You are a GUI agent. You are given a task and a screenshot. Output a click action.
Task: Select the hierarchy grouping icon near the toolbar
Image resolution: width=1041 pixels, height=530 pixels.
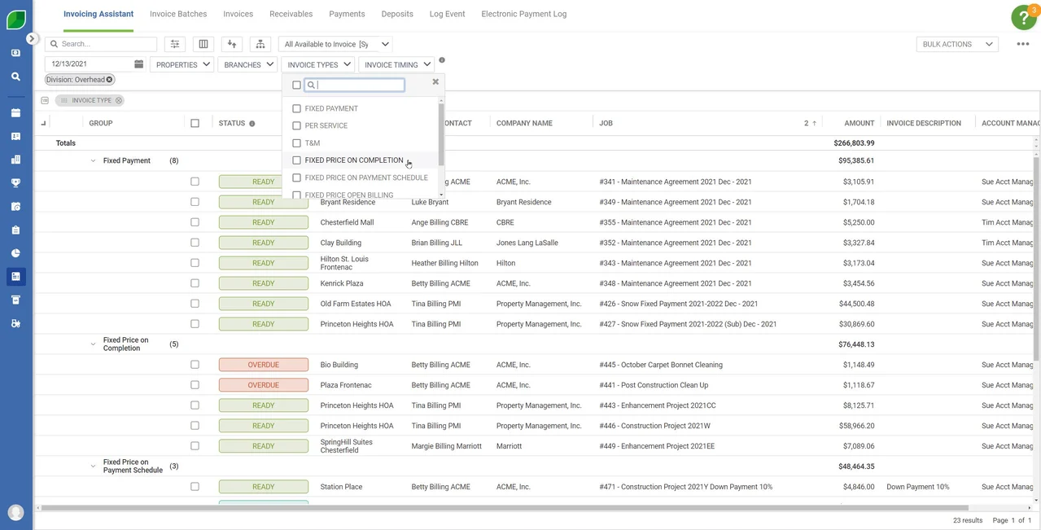coord(260,43)
